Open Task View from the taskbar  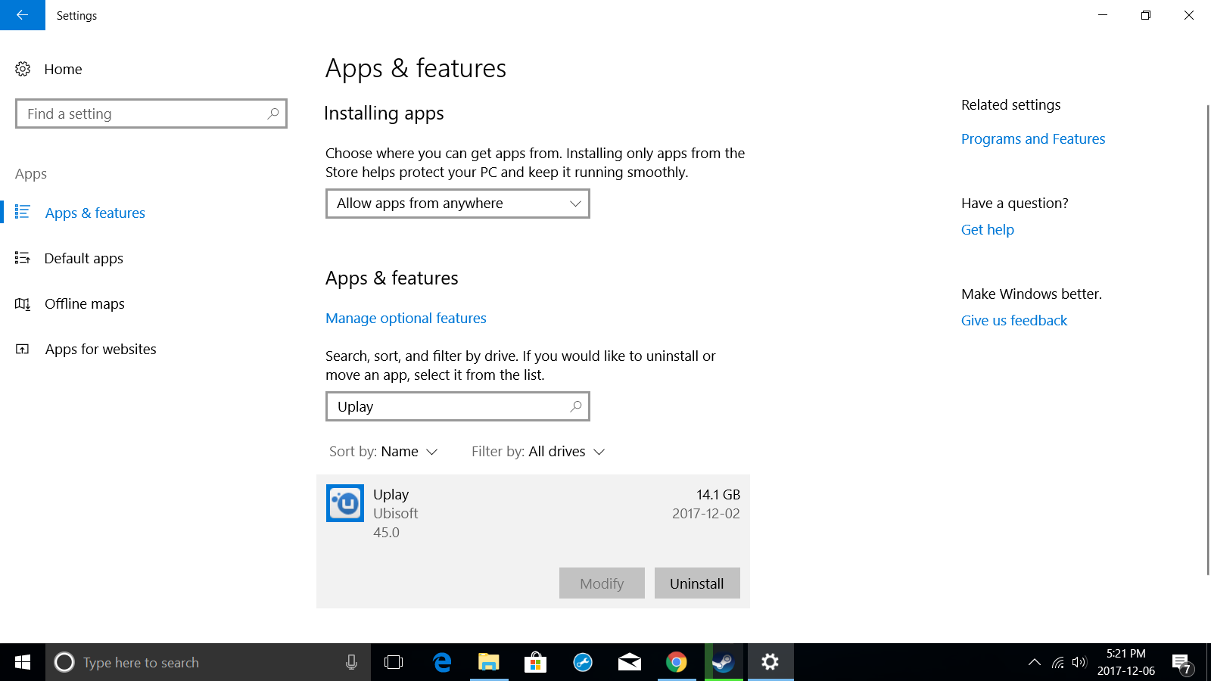coord(394,662)
